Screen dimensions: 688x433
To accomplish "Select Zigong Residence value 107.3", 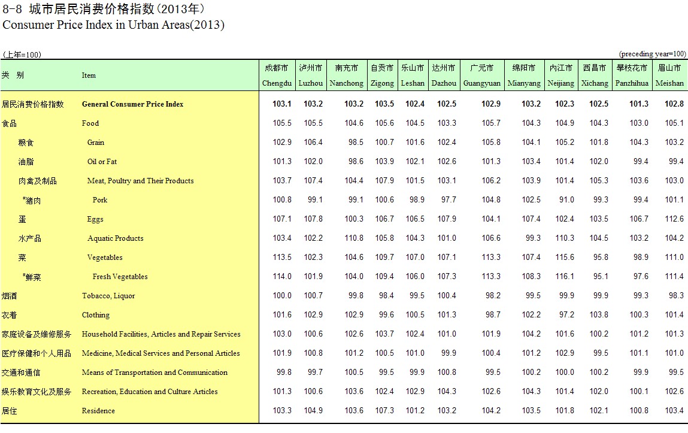I will pos(384,411).
